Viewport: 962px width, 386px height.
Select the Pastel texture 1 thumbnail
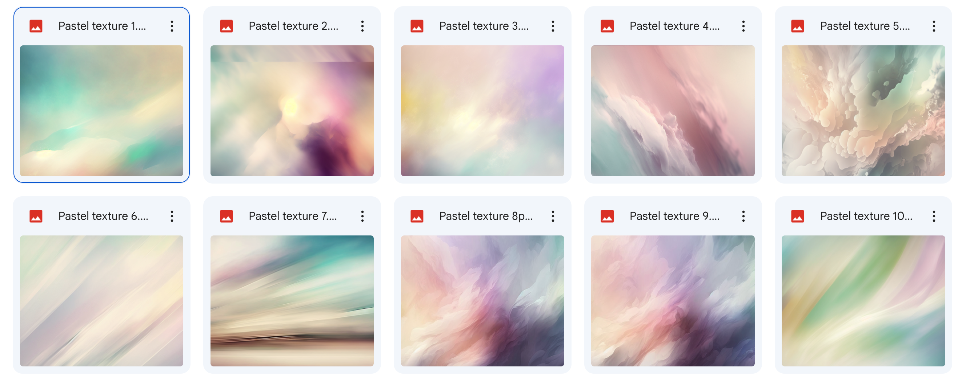(x=101, y=111)
